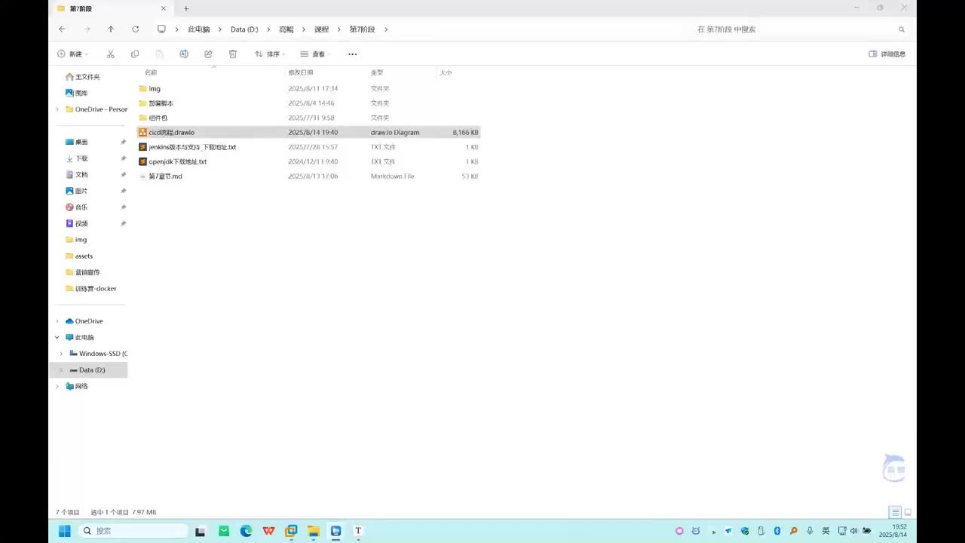This screenshot has width=965, height=543.
Task: Click the microphone tray icon
Action: pos(810,531)
